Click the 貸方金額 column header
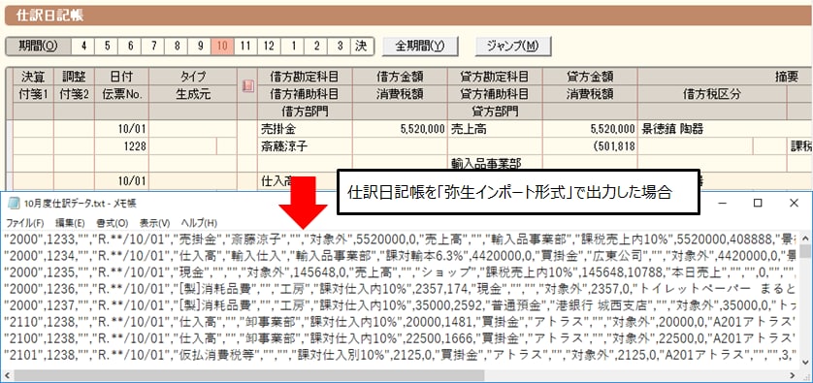Viewport: 813px width, 383px height. [590, 78]
